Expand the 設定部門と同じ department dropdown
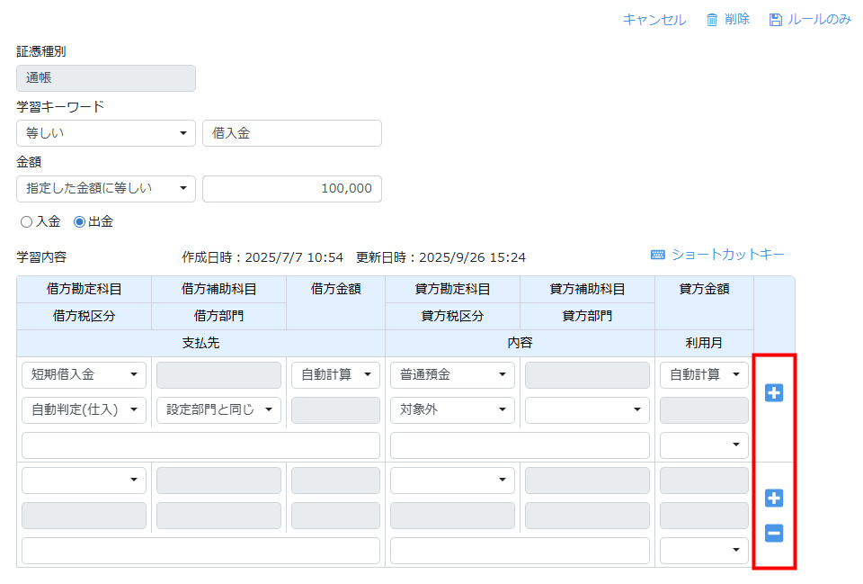The image size is (863, 584). coord(218,410)
